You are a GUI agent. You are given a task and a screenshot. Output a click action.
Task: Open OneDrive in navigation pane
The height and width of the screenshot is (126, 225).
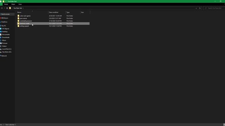[4, 22]
